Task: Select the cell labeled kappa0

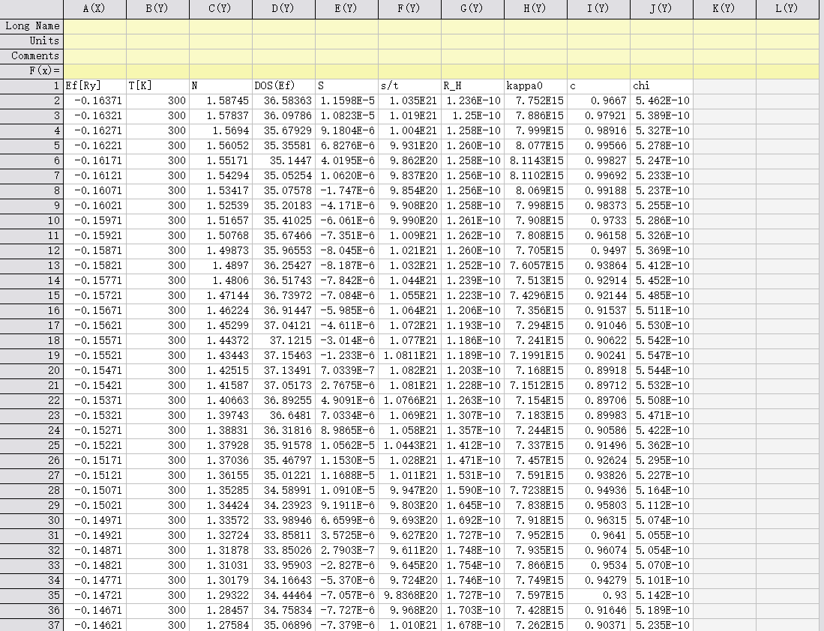Action: pyautogui.click(x=535, y=85)
